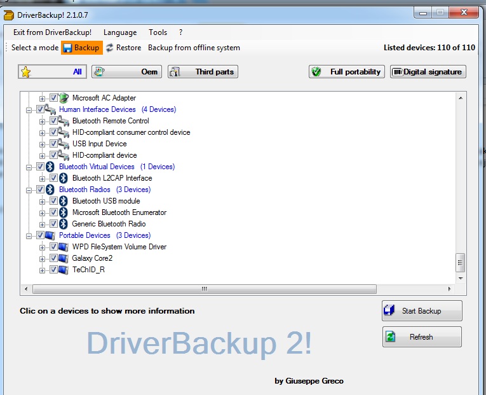Click the horizontal scroll left arrow

pyautogui.click(x=26, y=289)
